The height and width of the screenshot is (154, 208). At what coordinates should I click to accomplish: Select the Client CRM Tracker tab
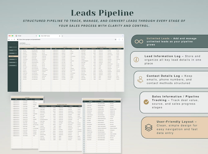[49, 36]
